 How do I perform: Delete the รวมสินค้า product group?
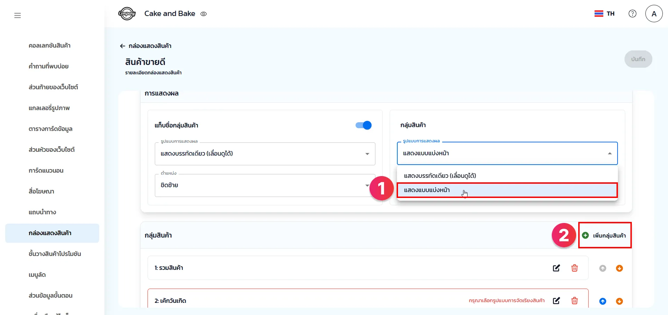(574, 268)
